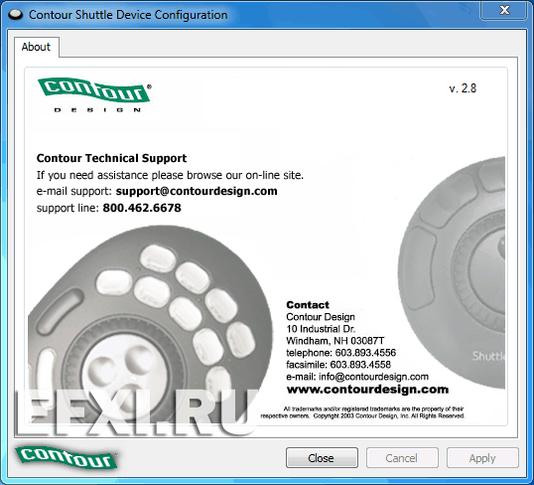Click the Contour Design logo at top
Screen dimensions: 534x485
pyautogui.click(x=94, y=94)
